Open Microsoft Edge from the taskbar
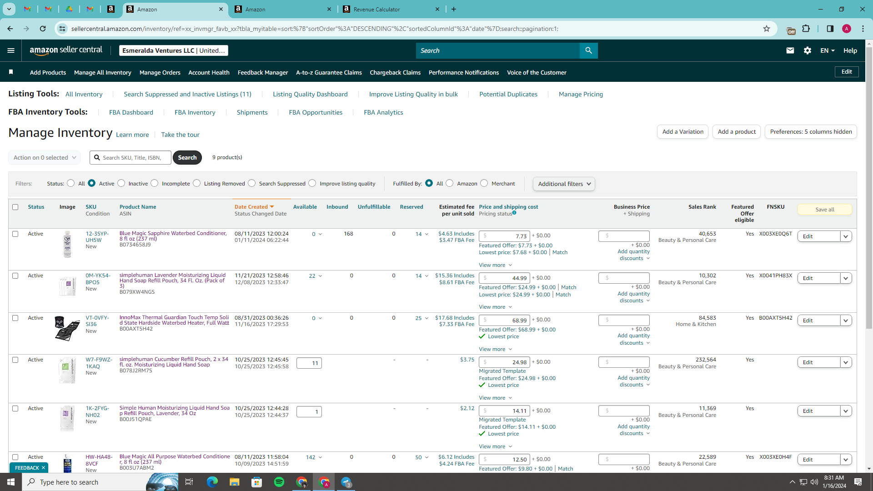Viewport: 873px width, 491px height. click(x=212, y=482)
